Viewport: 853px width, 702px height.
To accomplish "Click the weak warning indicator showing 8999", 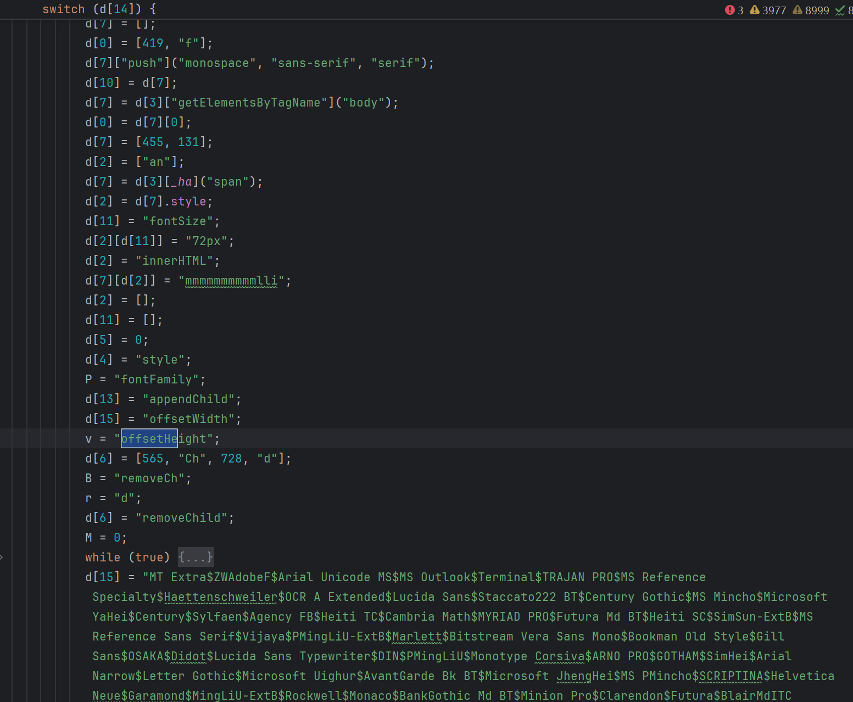I will (811, 10).
